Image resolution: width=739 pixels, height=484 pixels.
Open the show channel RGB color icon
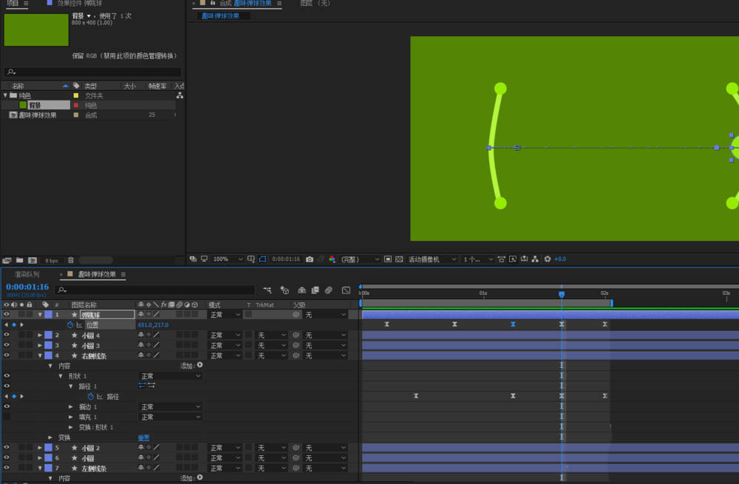pos(332,259)
